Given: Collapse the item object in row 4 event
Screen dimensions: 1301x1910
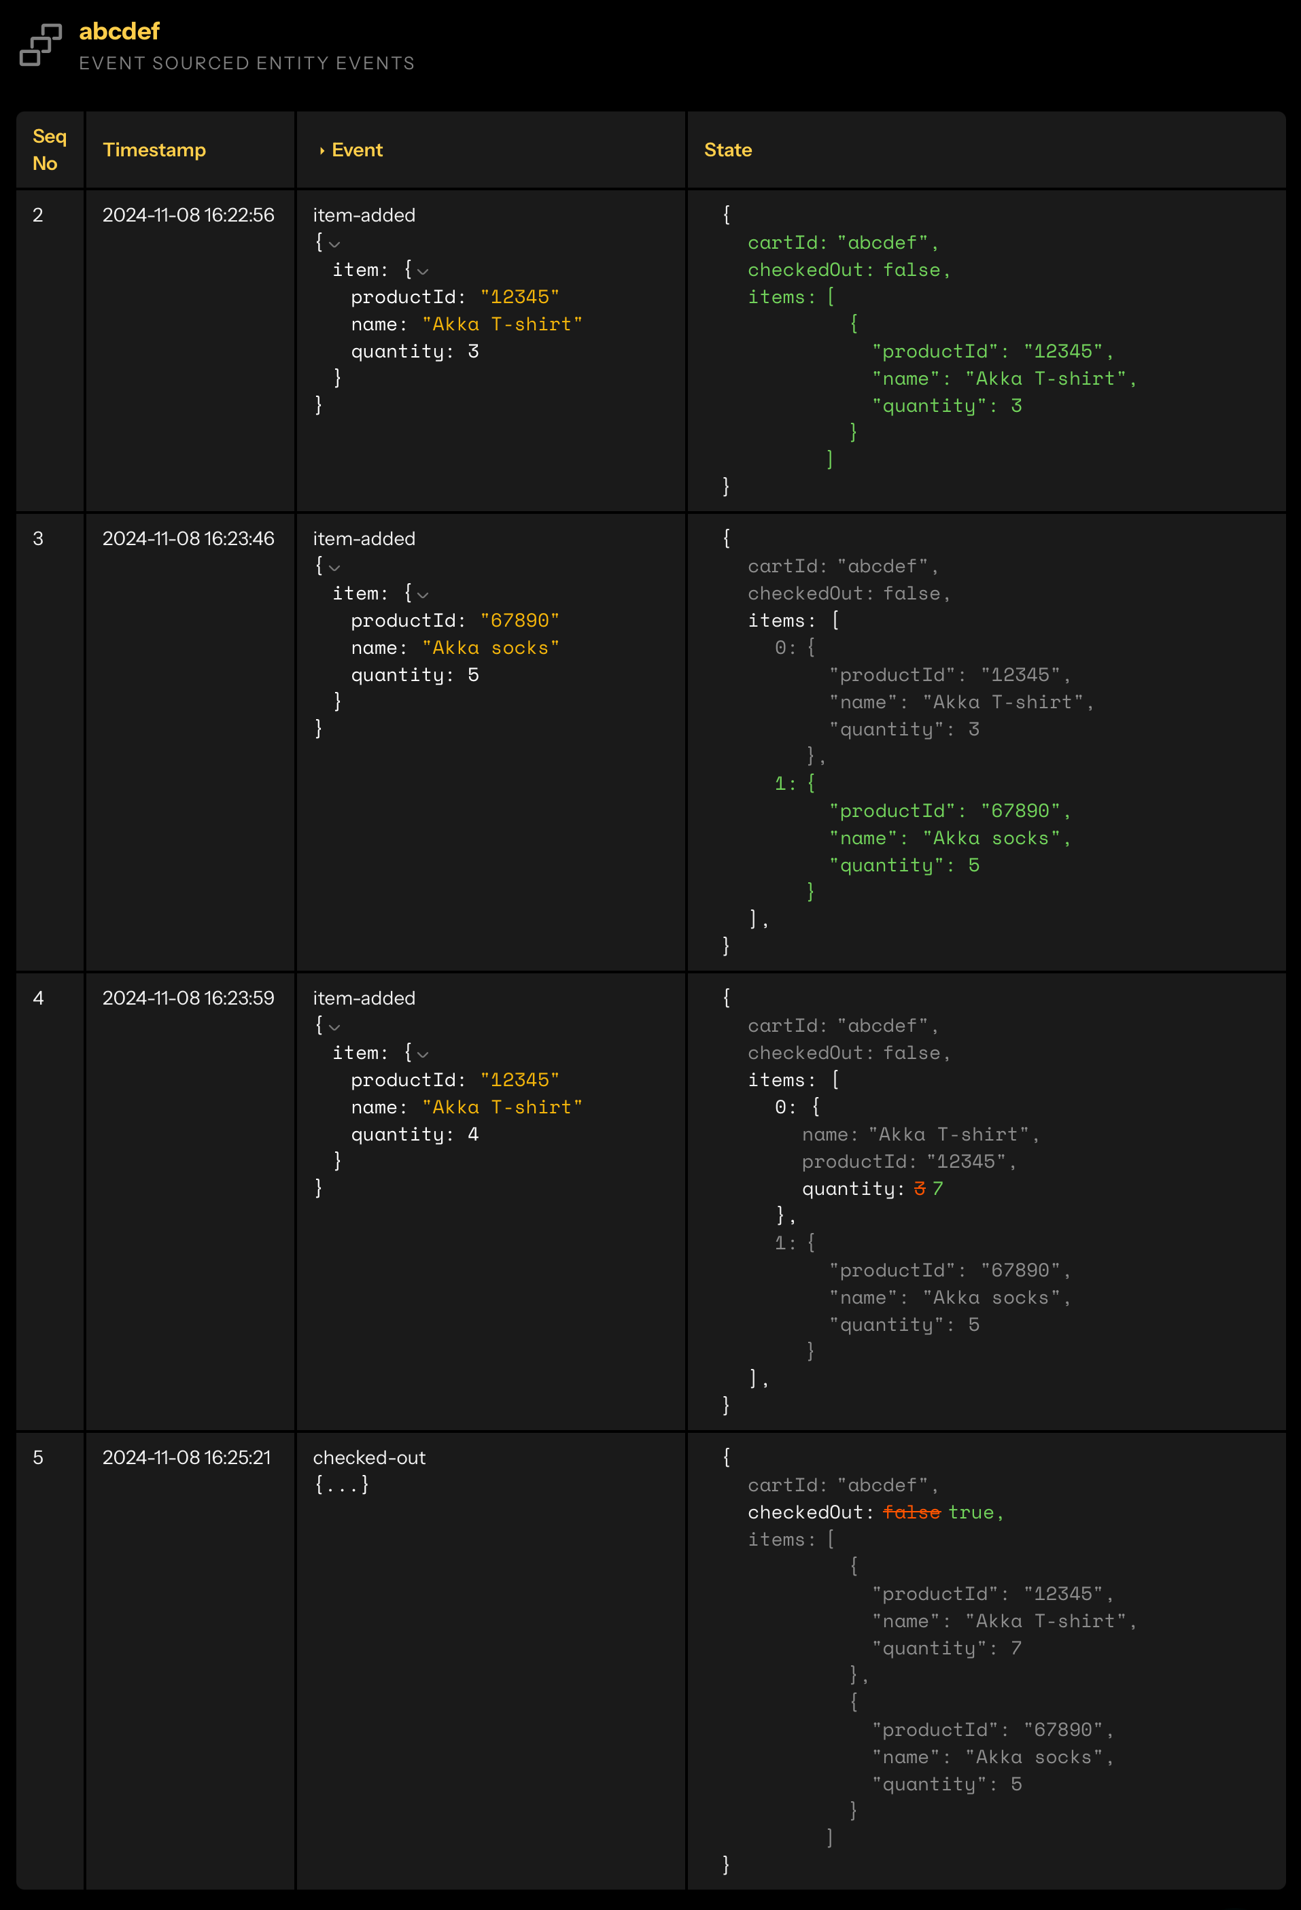Looking at the screenshot, I should pyautogui.click(x=422, y=1054).
